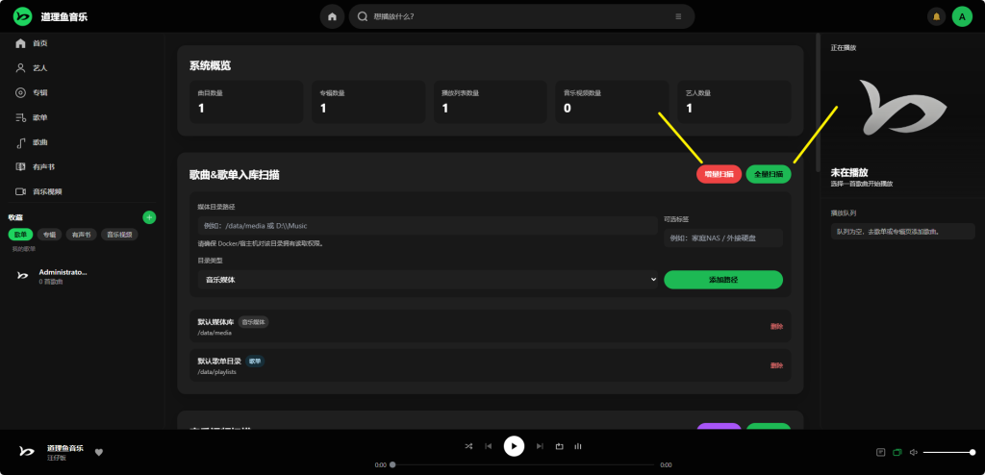Expand the 目录类型 dropdown showing 音乐媒体
The width and height of the screenshot is (985, 475).
pos(427,280)
